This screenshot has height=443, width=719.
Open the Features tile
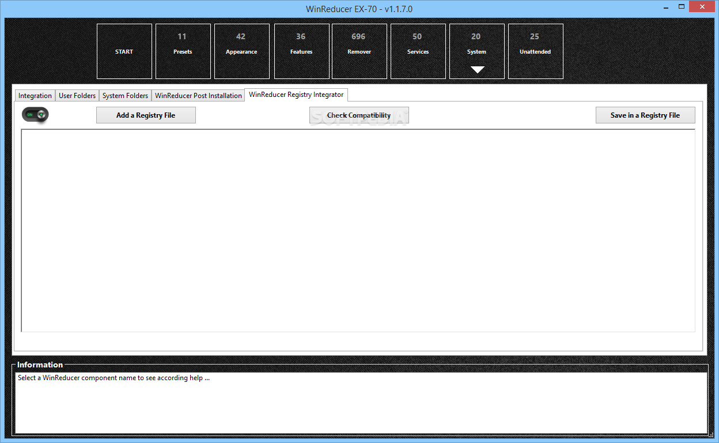coord(302,51)
